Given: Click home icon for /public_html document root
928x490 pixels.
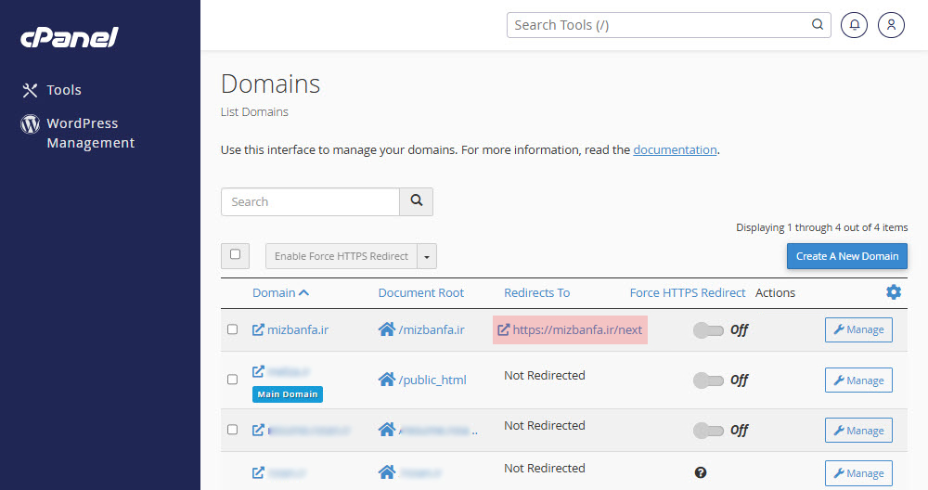Looking at the screenshot, I should [x=387, y=380].
